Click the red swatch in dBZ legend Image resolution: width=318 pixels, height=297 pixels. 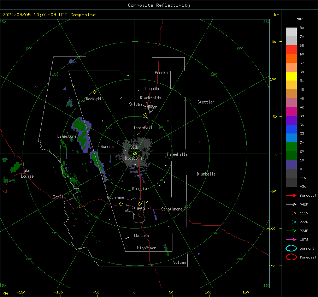(x=291, y=50)
